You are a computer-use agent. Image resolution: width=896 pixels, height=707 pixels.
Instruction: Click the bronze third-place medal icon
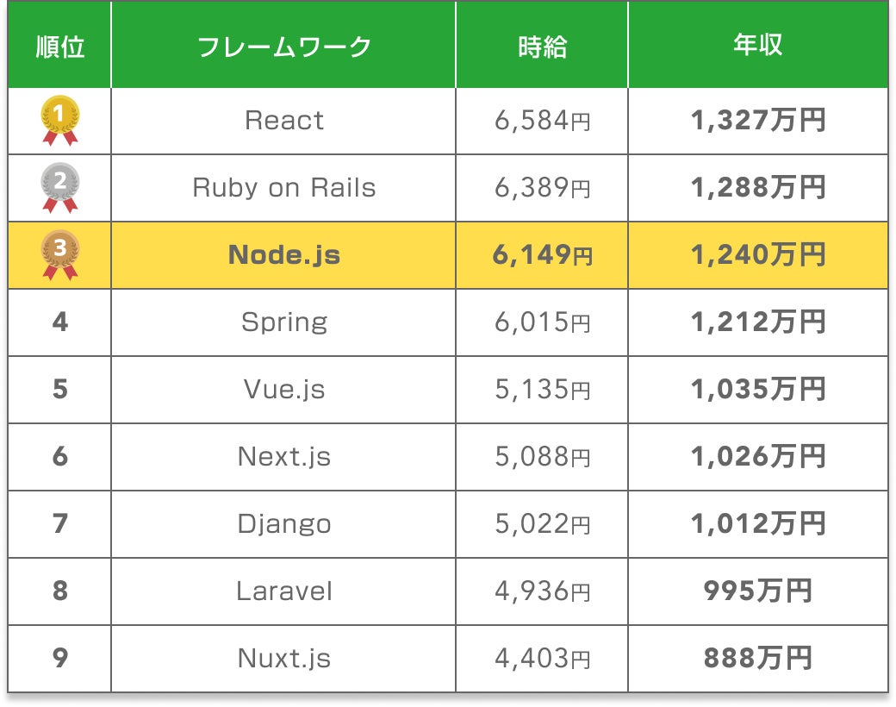pyautogui.click(x=60, y=255)
